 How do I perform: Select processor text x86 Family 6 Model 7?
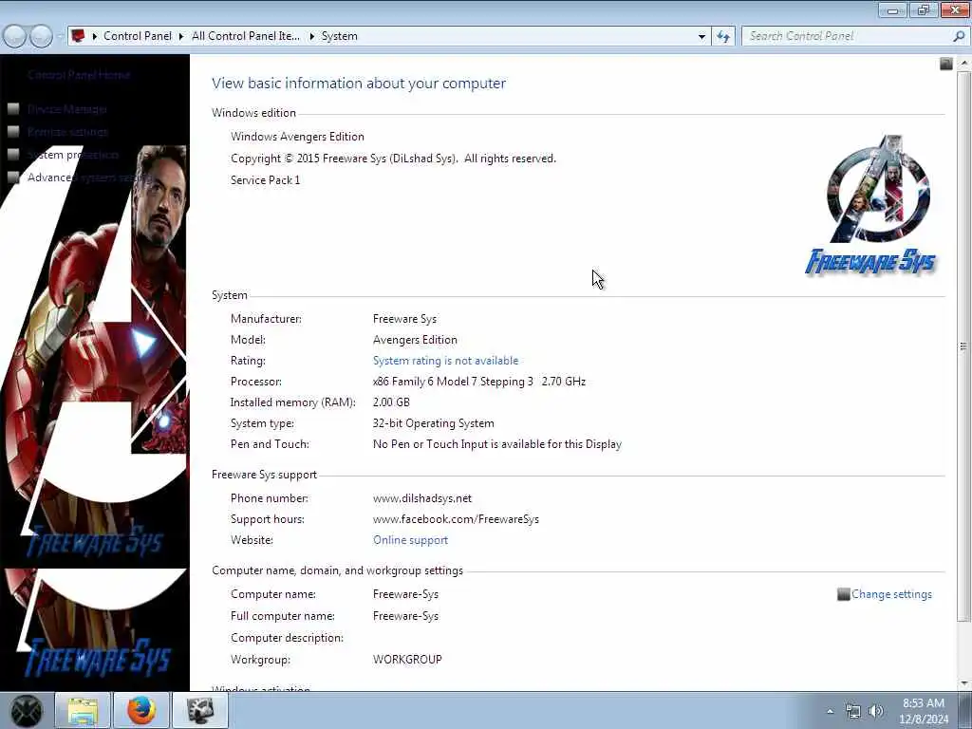pyautogui.click(x=479, y=382)
